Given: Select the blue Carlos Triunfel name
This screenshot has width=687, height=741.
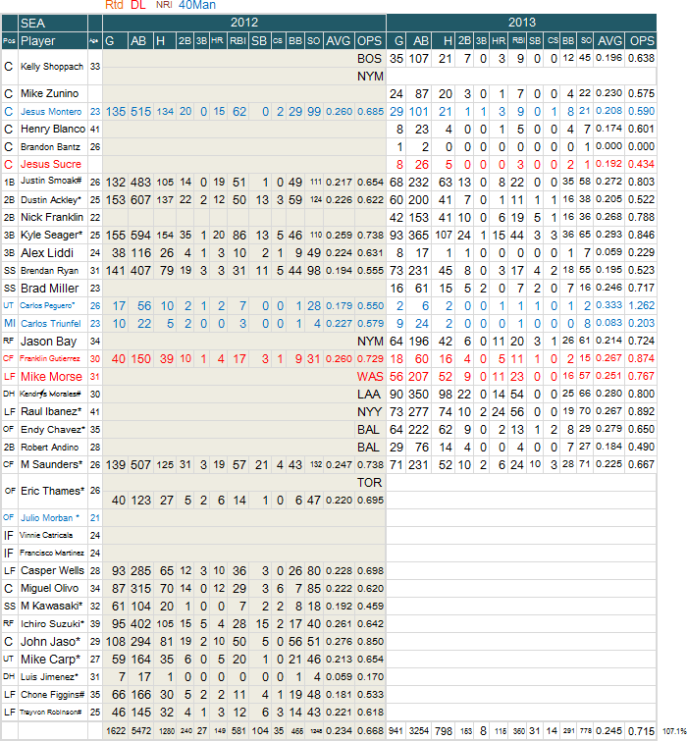Looking at the screenshot, I should [51, 324].
